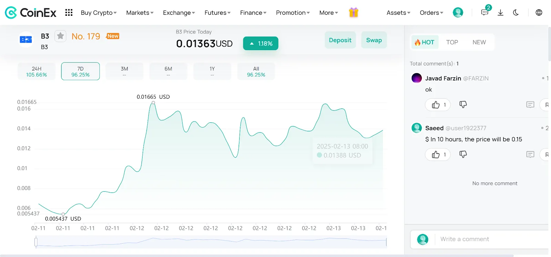Click the No. 179 rank text
This screenshot has width=551, height=257.
86,36
